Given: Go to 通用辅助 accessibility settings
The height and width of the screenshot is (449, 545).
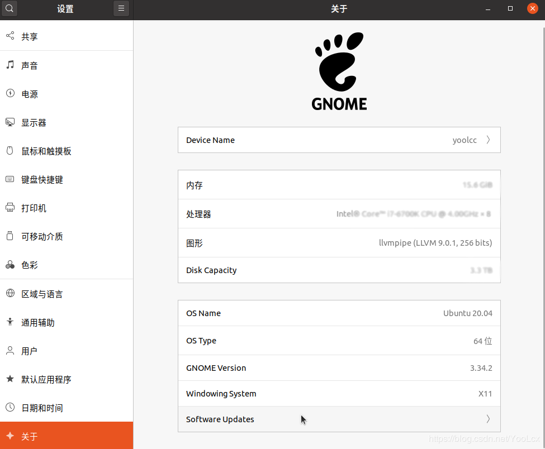Looking at the screenshot, I should 38,323.
